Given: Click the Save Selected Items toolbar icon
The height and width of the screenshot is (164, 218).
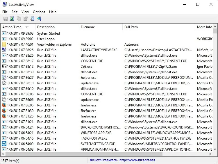Looking at the screenshot, I should (x=6, y=19).
